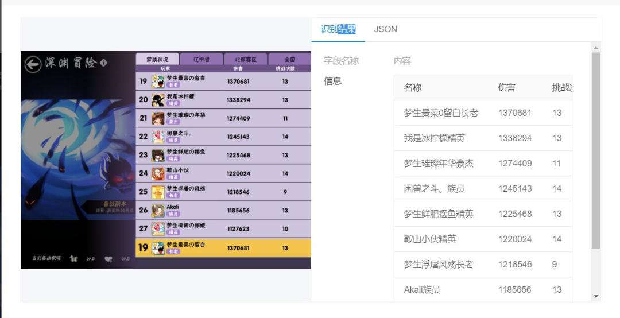
Task: Click avatar in highlighted yellow row
Action: [158, 248]
